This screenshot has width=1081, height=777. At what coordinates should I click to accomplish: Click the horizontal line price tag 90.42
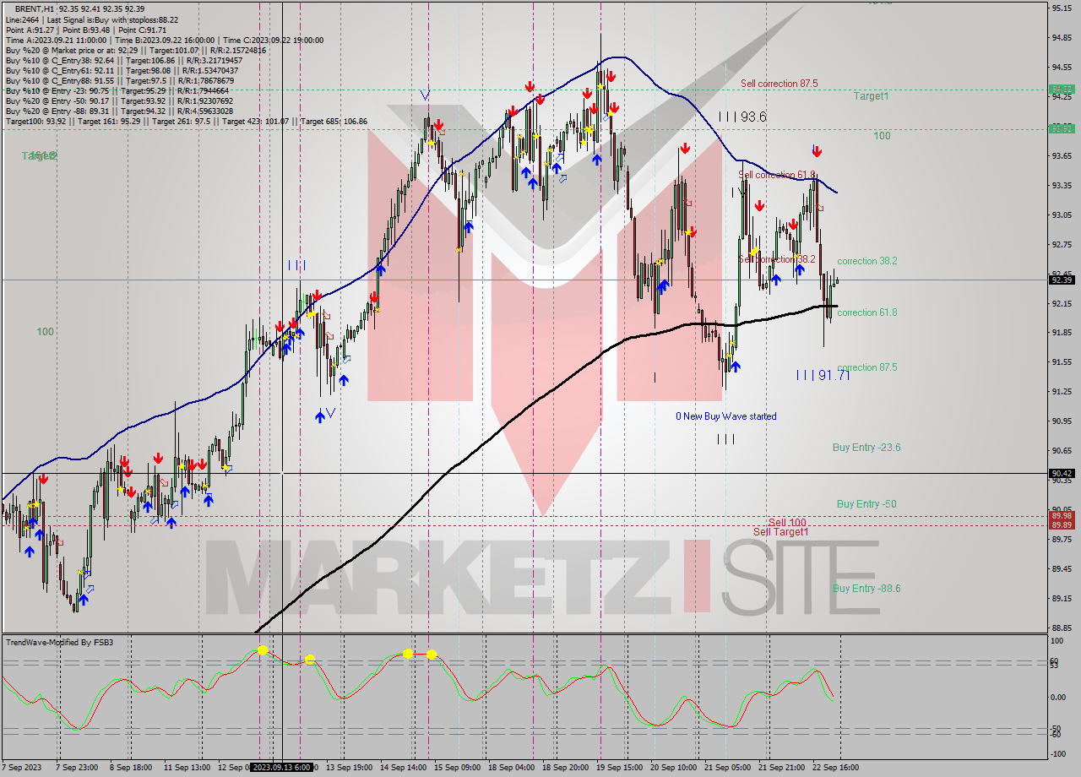[1062, 474]
